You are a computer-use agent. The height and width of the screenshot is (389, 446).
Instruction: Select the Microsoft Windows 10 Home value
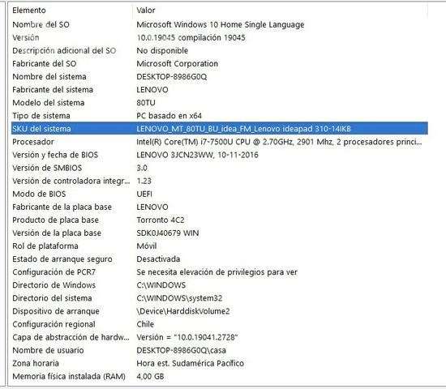pos(220,24)
